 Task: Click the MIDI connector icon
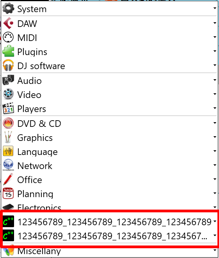pos(8,37)
